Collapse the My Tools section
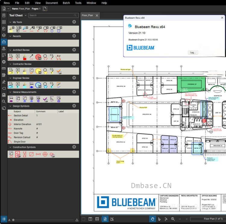Image resolution: width=226 pixels, height=224 pixels. click(x=10, y=22)
